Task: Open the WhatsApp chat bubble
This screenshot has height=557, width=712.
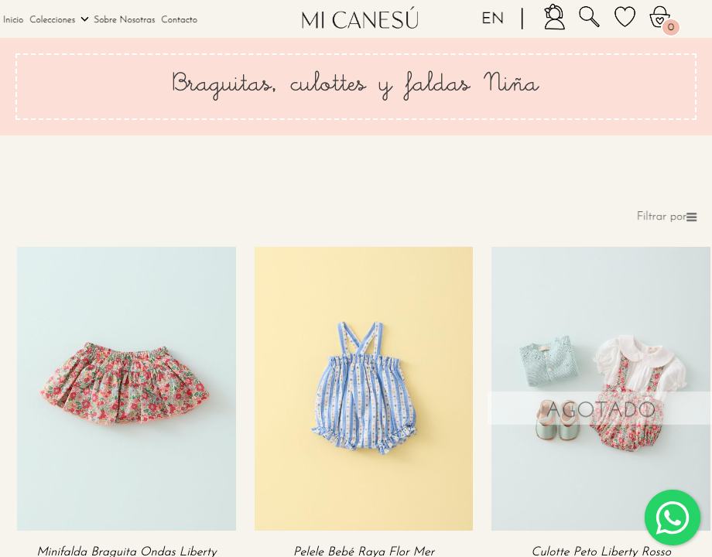Action: click(673, 517)
